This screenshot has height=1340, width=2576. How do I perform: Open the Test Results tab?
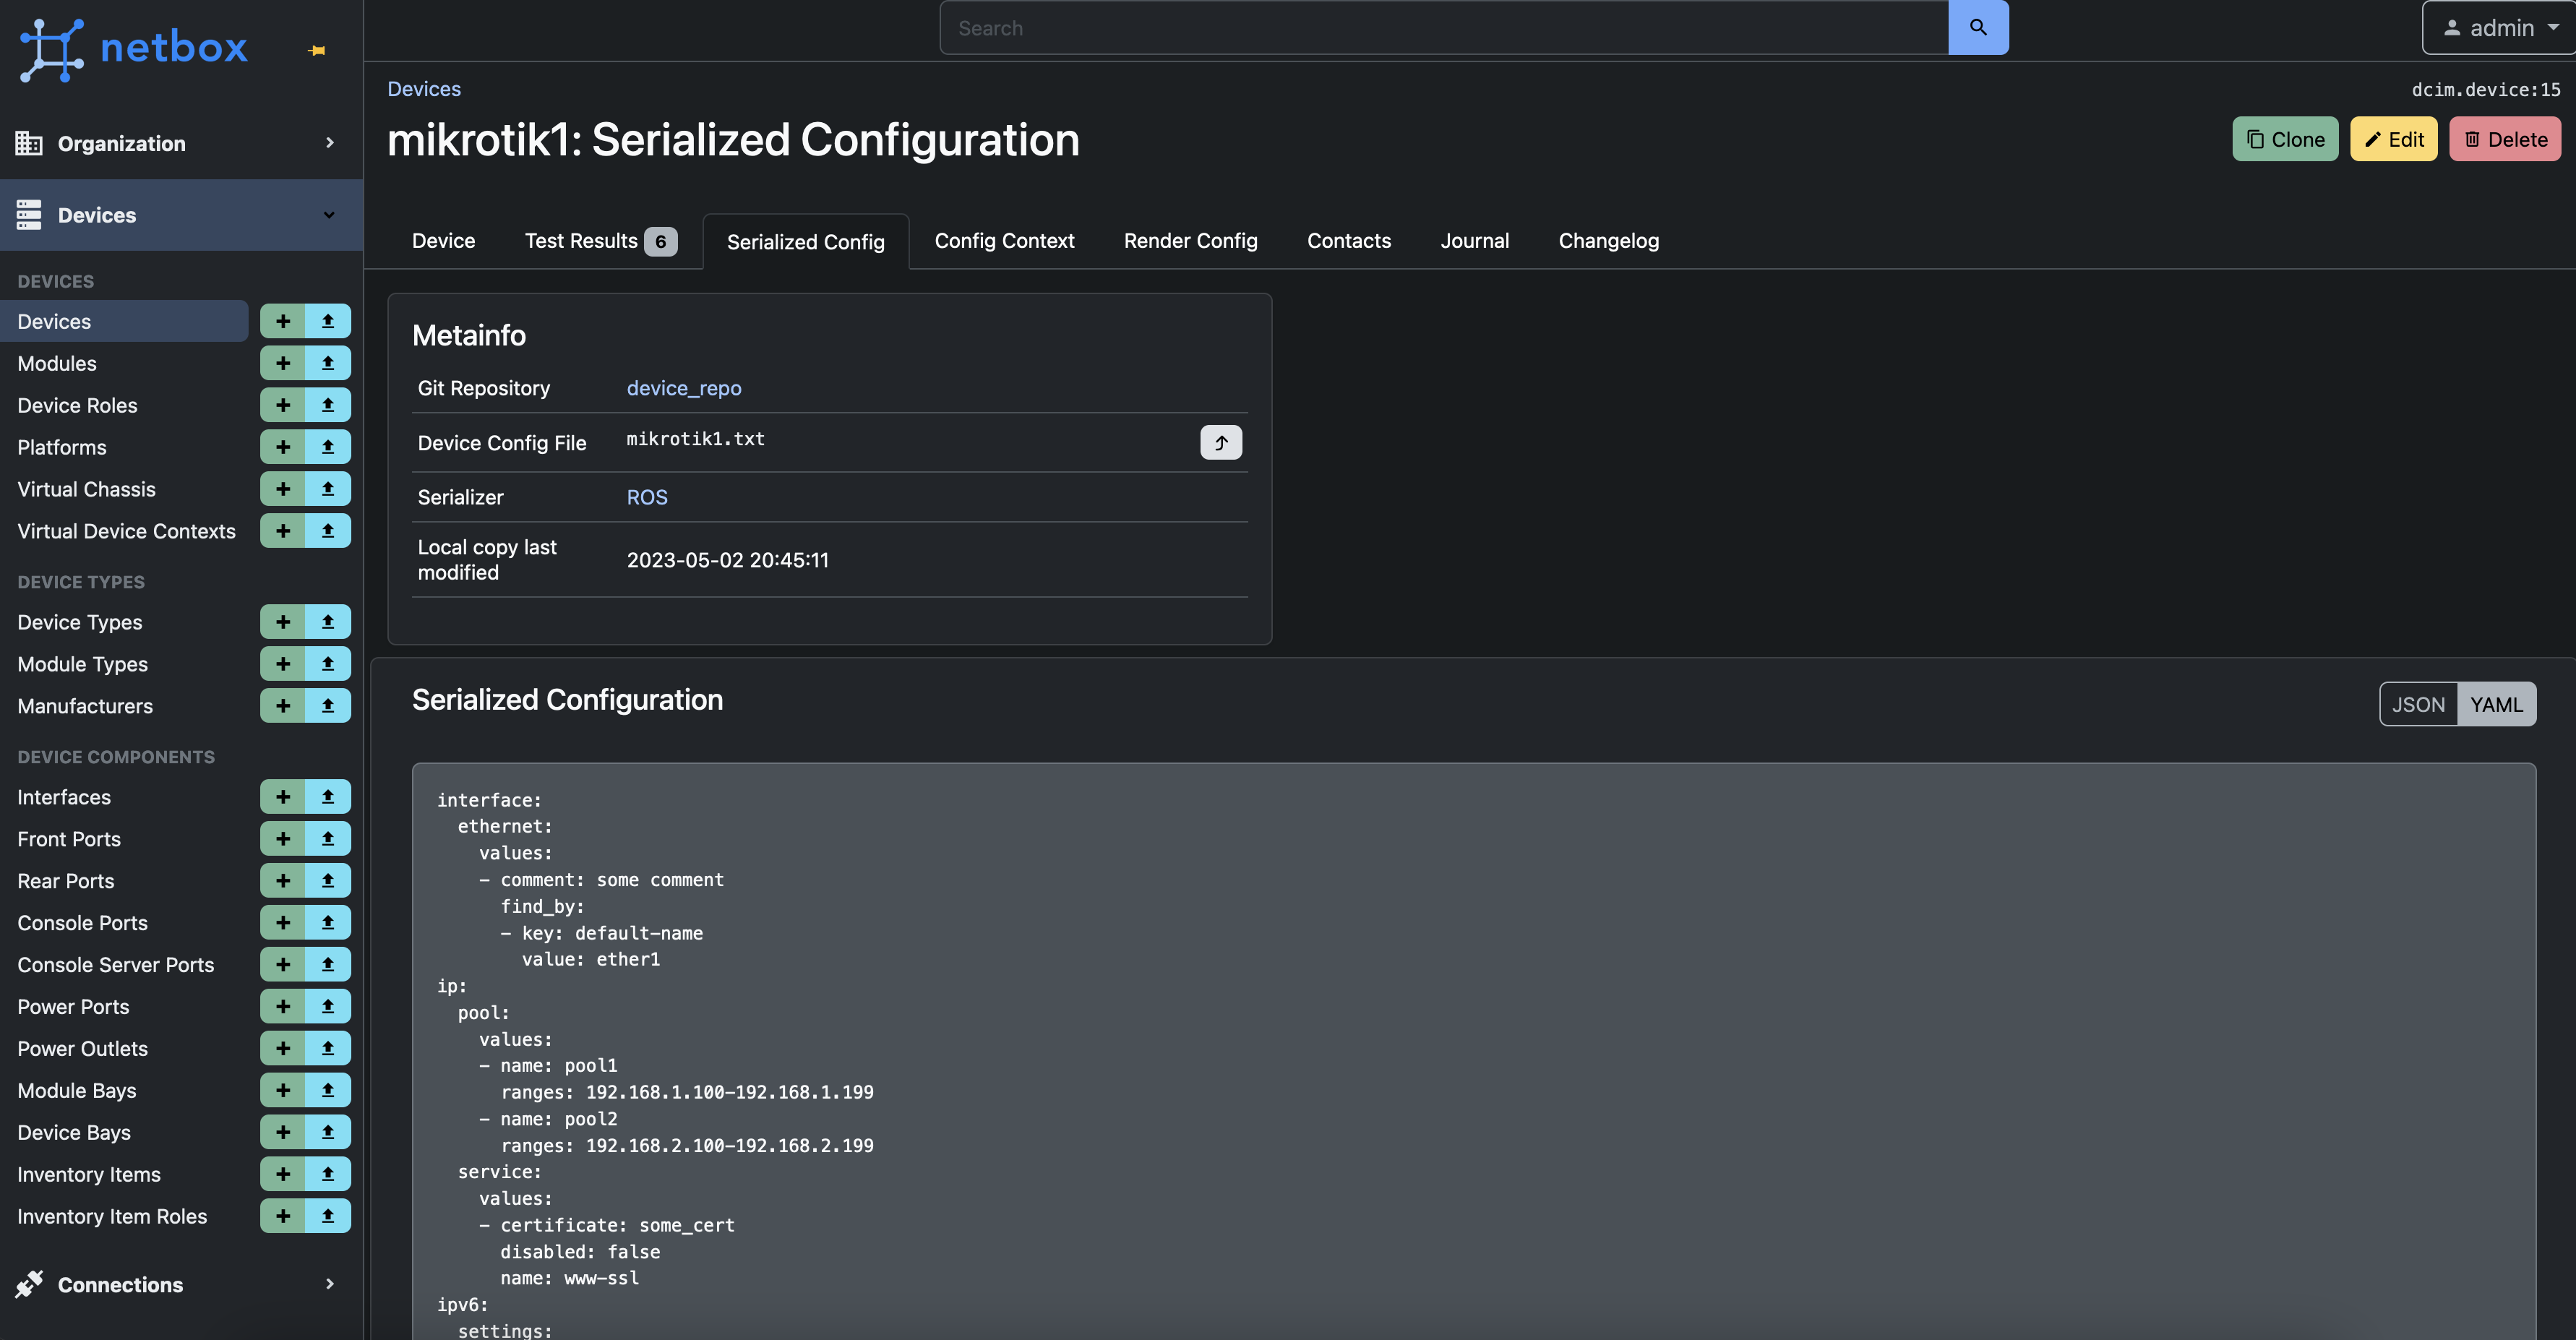tap(599, 241)
